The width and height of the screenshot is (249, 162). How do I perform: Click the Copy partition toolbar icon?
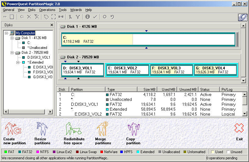tap(12, 17)
